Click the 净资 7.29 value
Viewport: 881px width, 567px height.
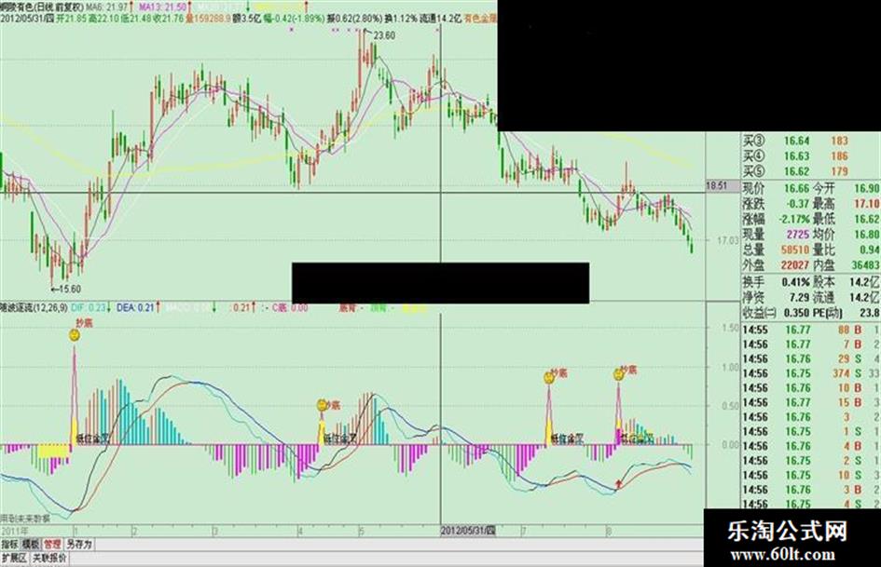[x=799, y=297]
